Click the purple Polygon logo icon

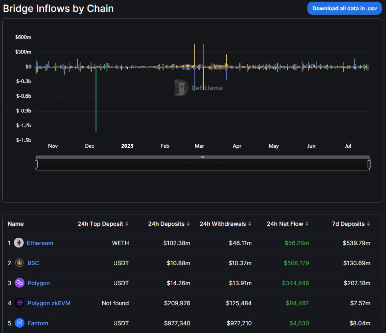point(19,283)
